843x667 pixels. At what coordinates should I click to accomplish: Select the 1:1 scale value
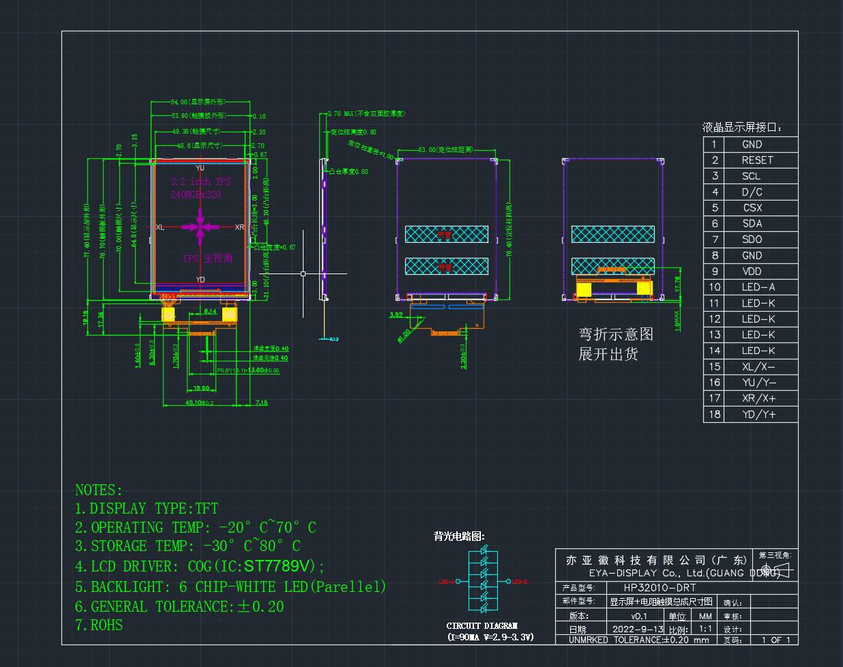[x=705, y=629]
